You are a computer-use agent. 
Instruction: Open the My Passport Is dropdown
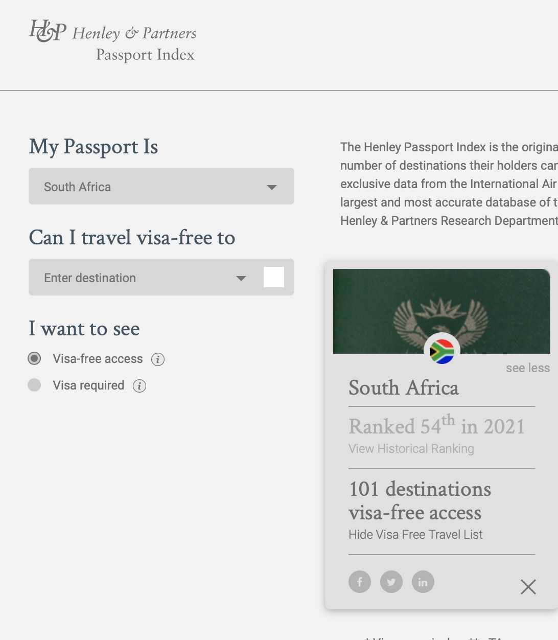(272, 187)
